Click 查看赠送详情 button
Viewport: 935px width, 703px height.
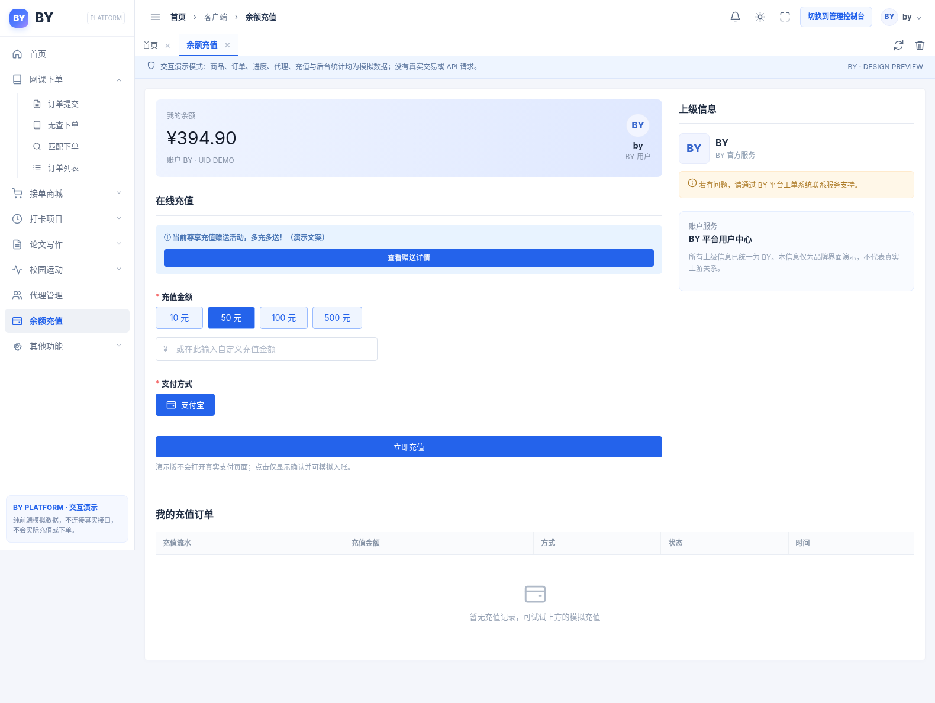409,258
